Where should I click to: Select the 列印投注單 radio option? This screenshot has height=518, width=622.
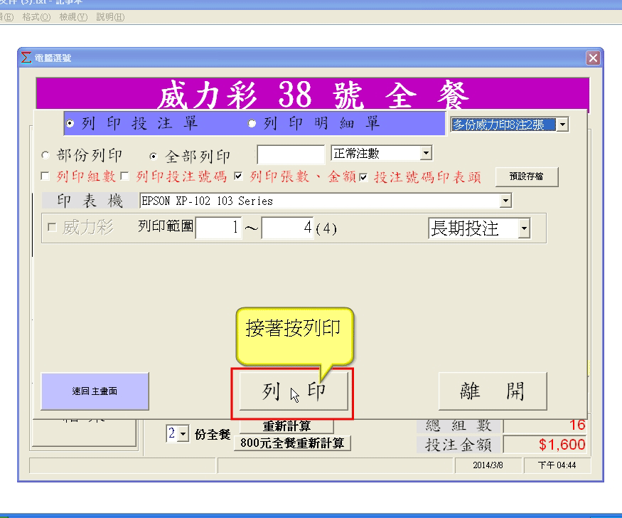(x=70, y=124)
